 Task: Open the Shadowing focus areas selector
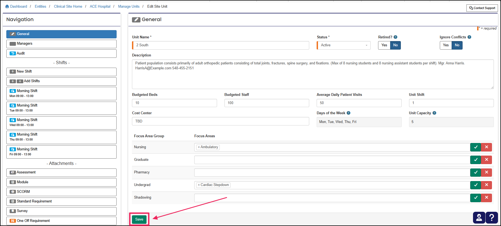332,198
